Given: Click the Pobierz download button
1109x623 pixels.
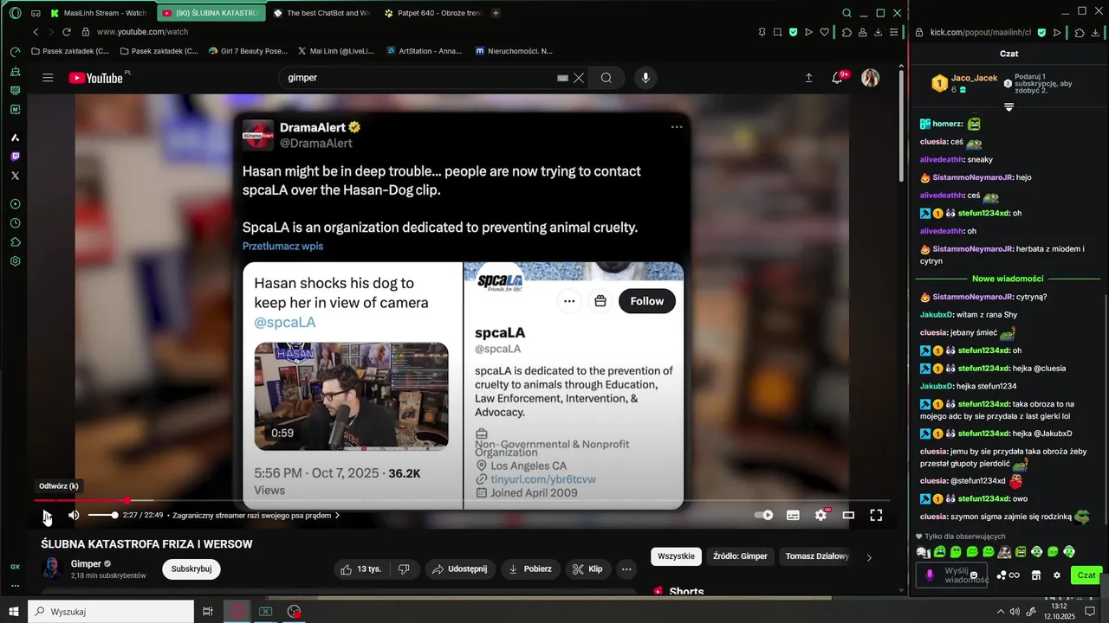Looking at the screenshot, I should (x=529, y=568).
